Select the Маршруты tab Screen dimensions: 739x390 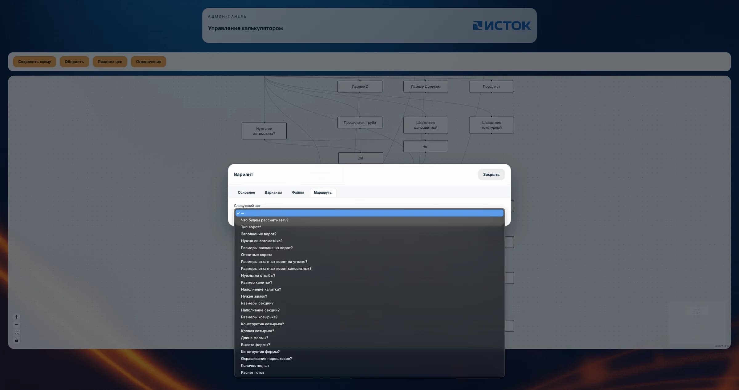(323, 192)
